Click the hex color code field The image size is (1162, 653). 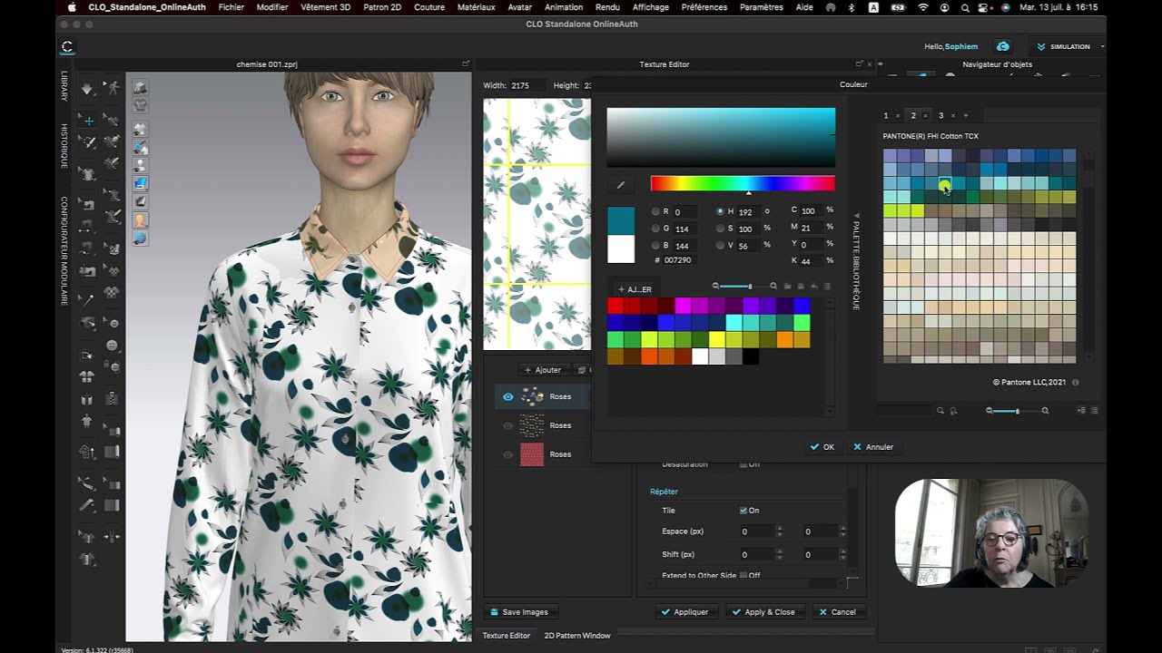679,260
